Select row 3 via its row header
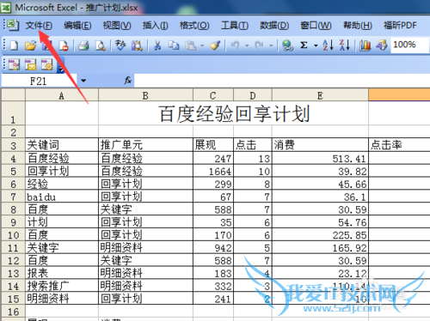430x321 pixels. pyautogui.click(x=13, y=145)
